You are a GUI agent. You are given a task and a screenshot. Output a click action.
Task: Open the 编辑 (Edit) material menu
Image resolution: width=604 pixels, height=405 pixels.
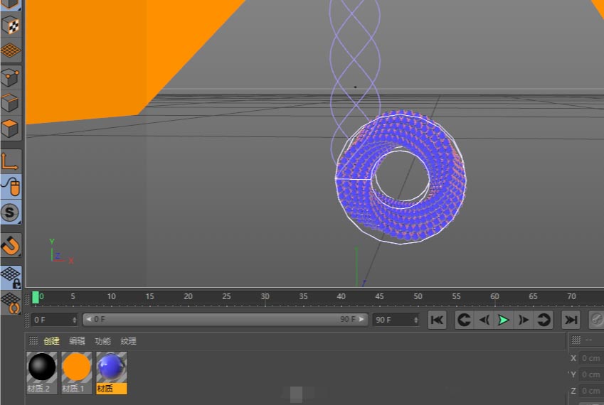[x=77, y=341]
